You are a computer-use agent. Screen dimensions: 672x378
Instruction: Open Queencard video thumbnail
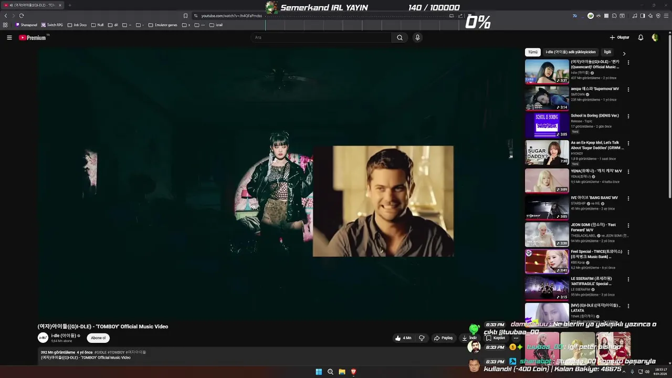click(x=547, y=71)
